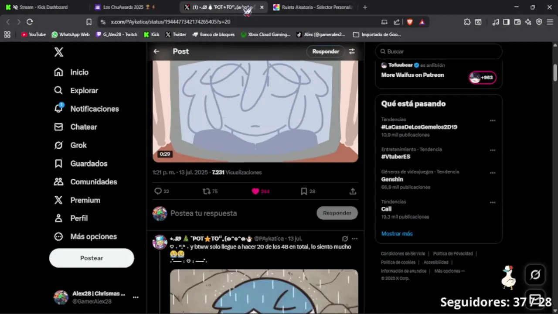Open the #LaCasaDeLosGemelos2D19 trend

click(x=419, y=127)
